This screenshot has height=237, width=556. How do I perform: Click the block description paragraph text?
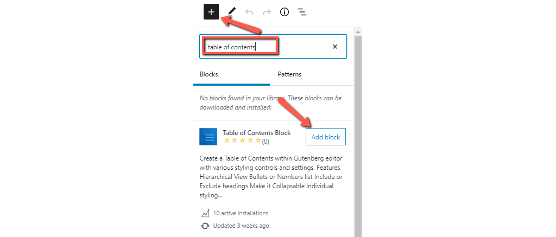270,176
